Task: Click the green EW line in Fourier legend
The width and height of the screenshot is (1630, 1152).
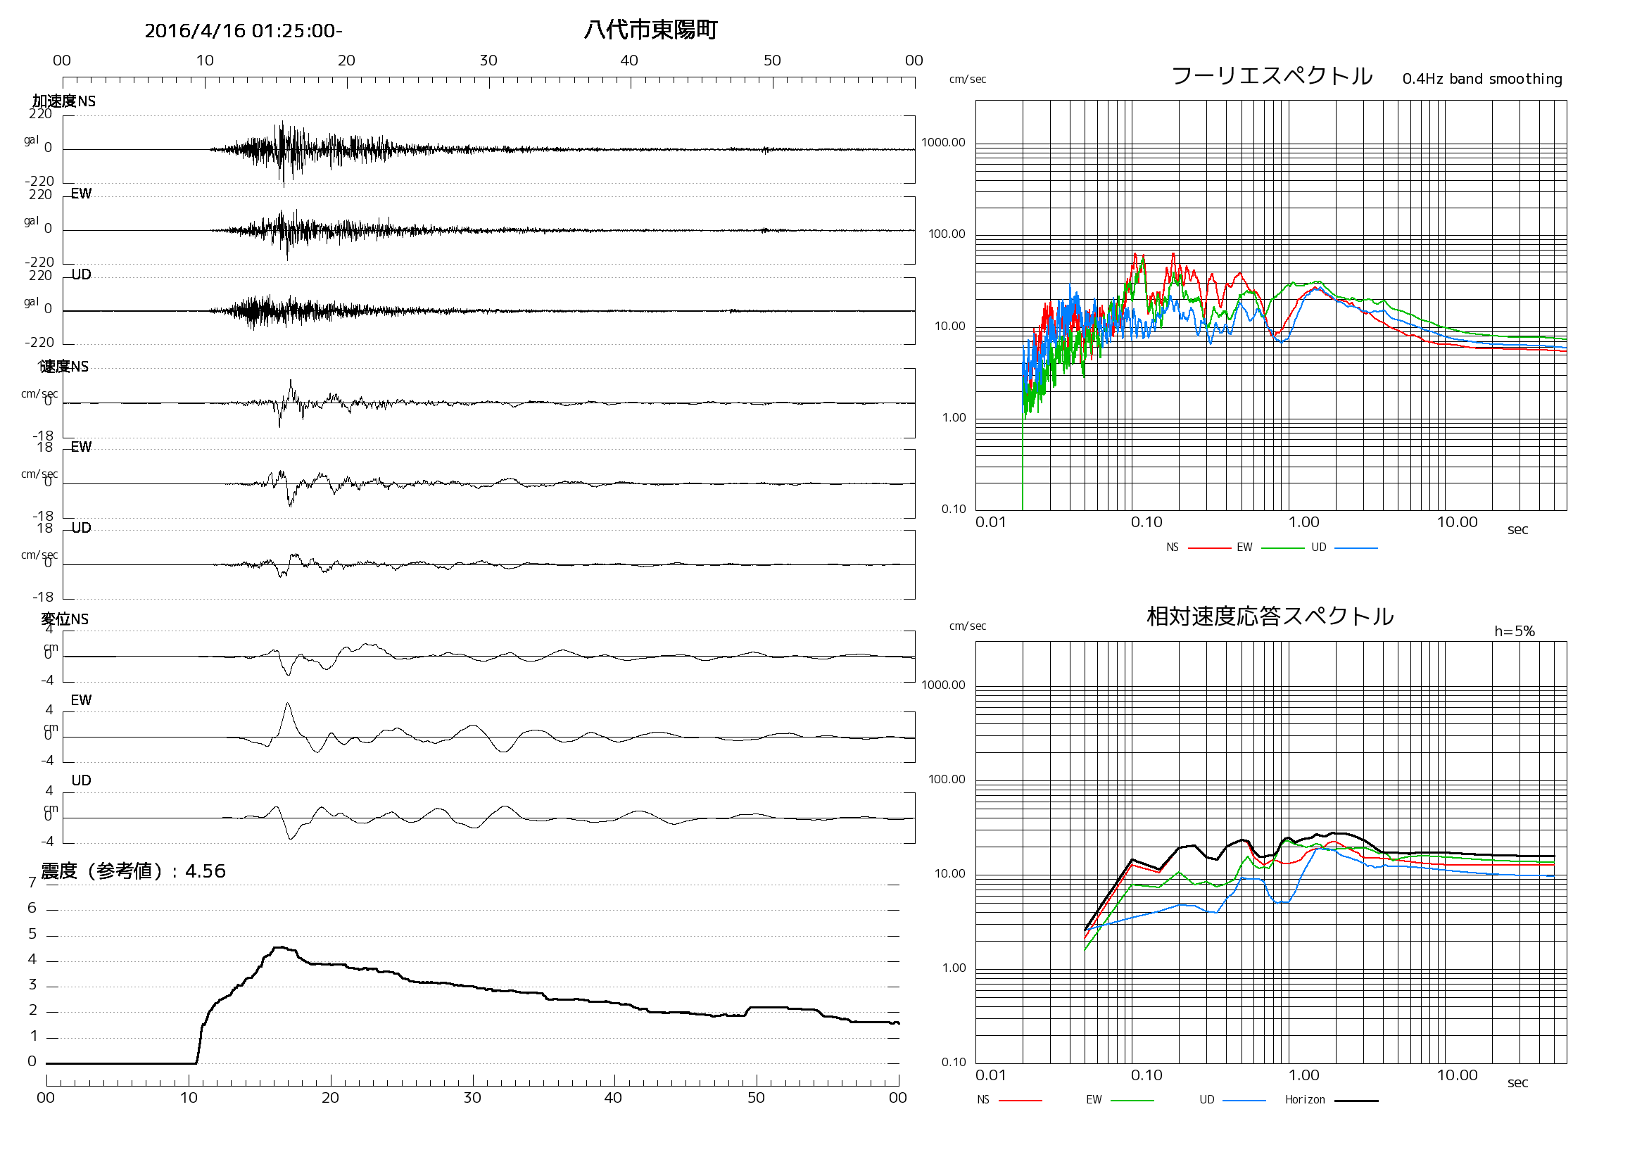Action: tap(1283, 548)
